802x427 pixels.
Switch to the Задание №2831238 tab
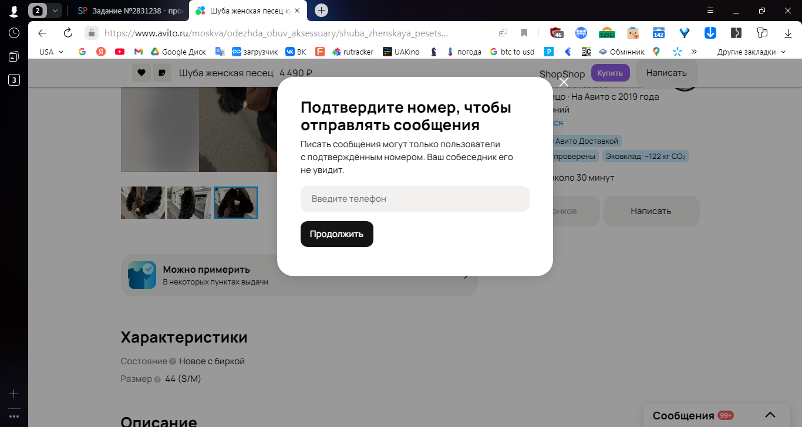[129, 11]
